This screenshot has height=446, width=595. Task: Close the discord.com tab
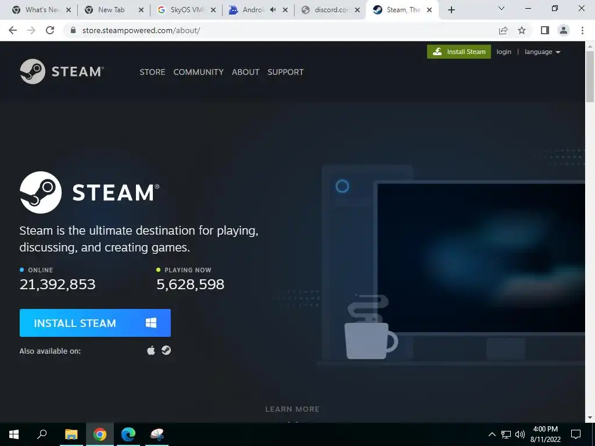(357, 10)
